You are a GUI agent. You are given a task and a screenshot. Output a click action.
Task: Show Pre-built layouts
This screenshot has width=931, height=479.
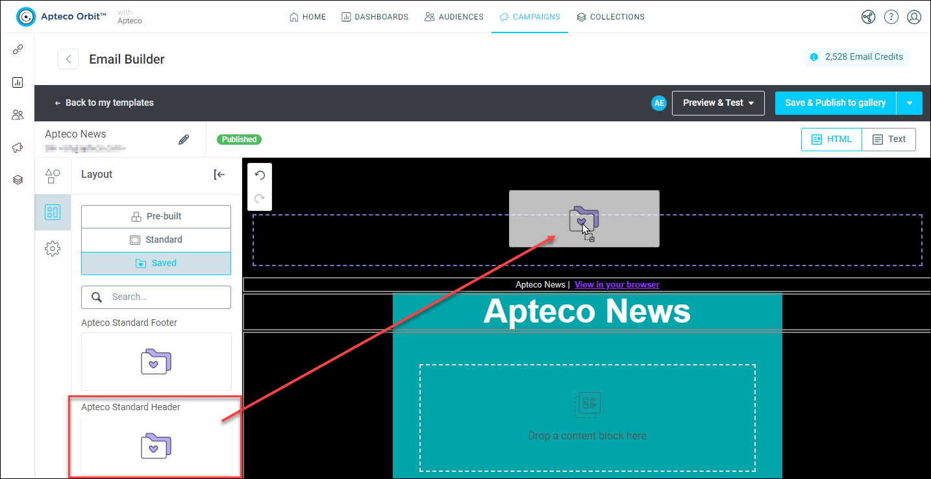(156, 217)
